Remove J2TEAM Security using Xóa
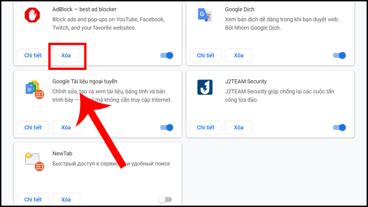The height and width of the screenshot is (207, 368). 239,127
